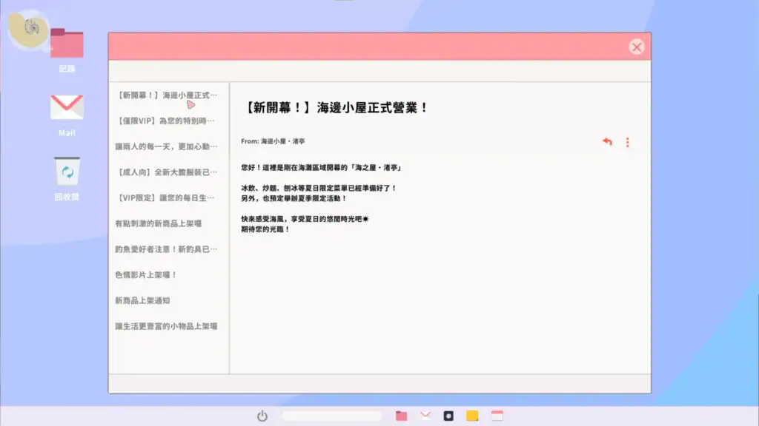Launch the pink folder icon in the taskbar

(402, 416)
